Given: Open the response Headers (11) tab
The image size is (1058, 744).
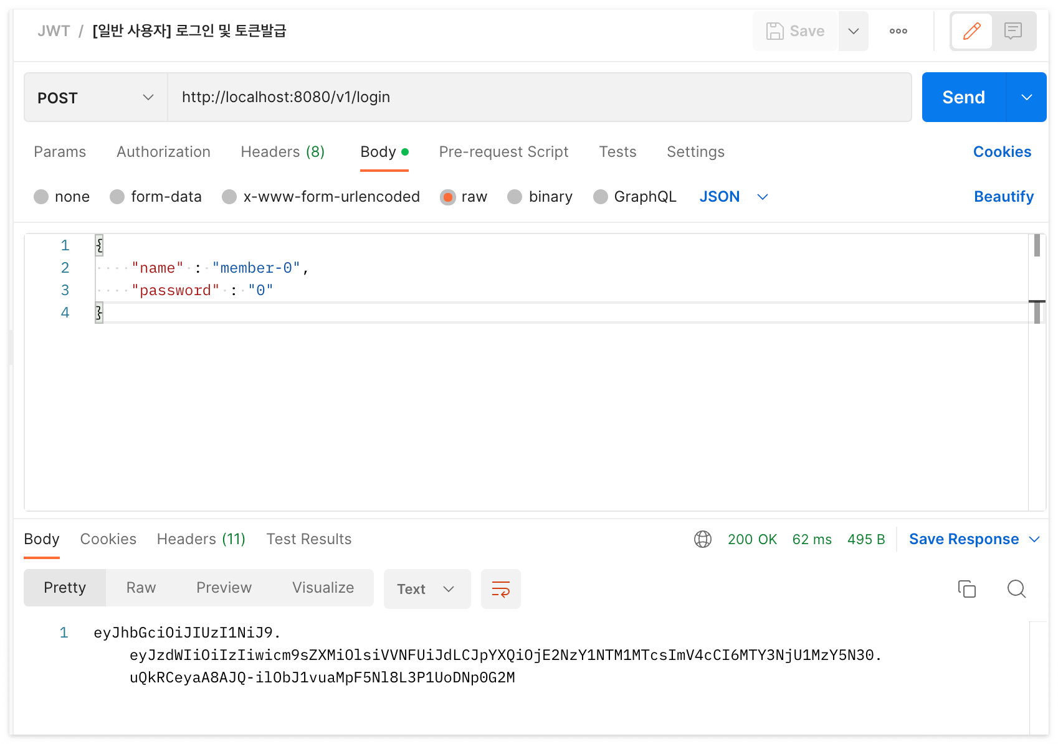Looking at the screenshot, I should point(201,539).
